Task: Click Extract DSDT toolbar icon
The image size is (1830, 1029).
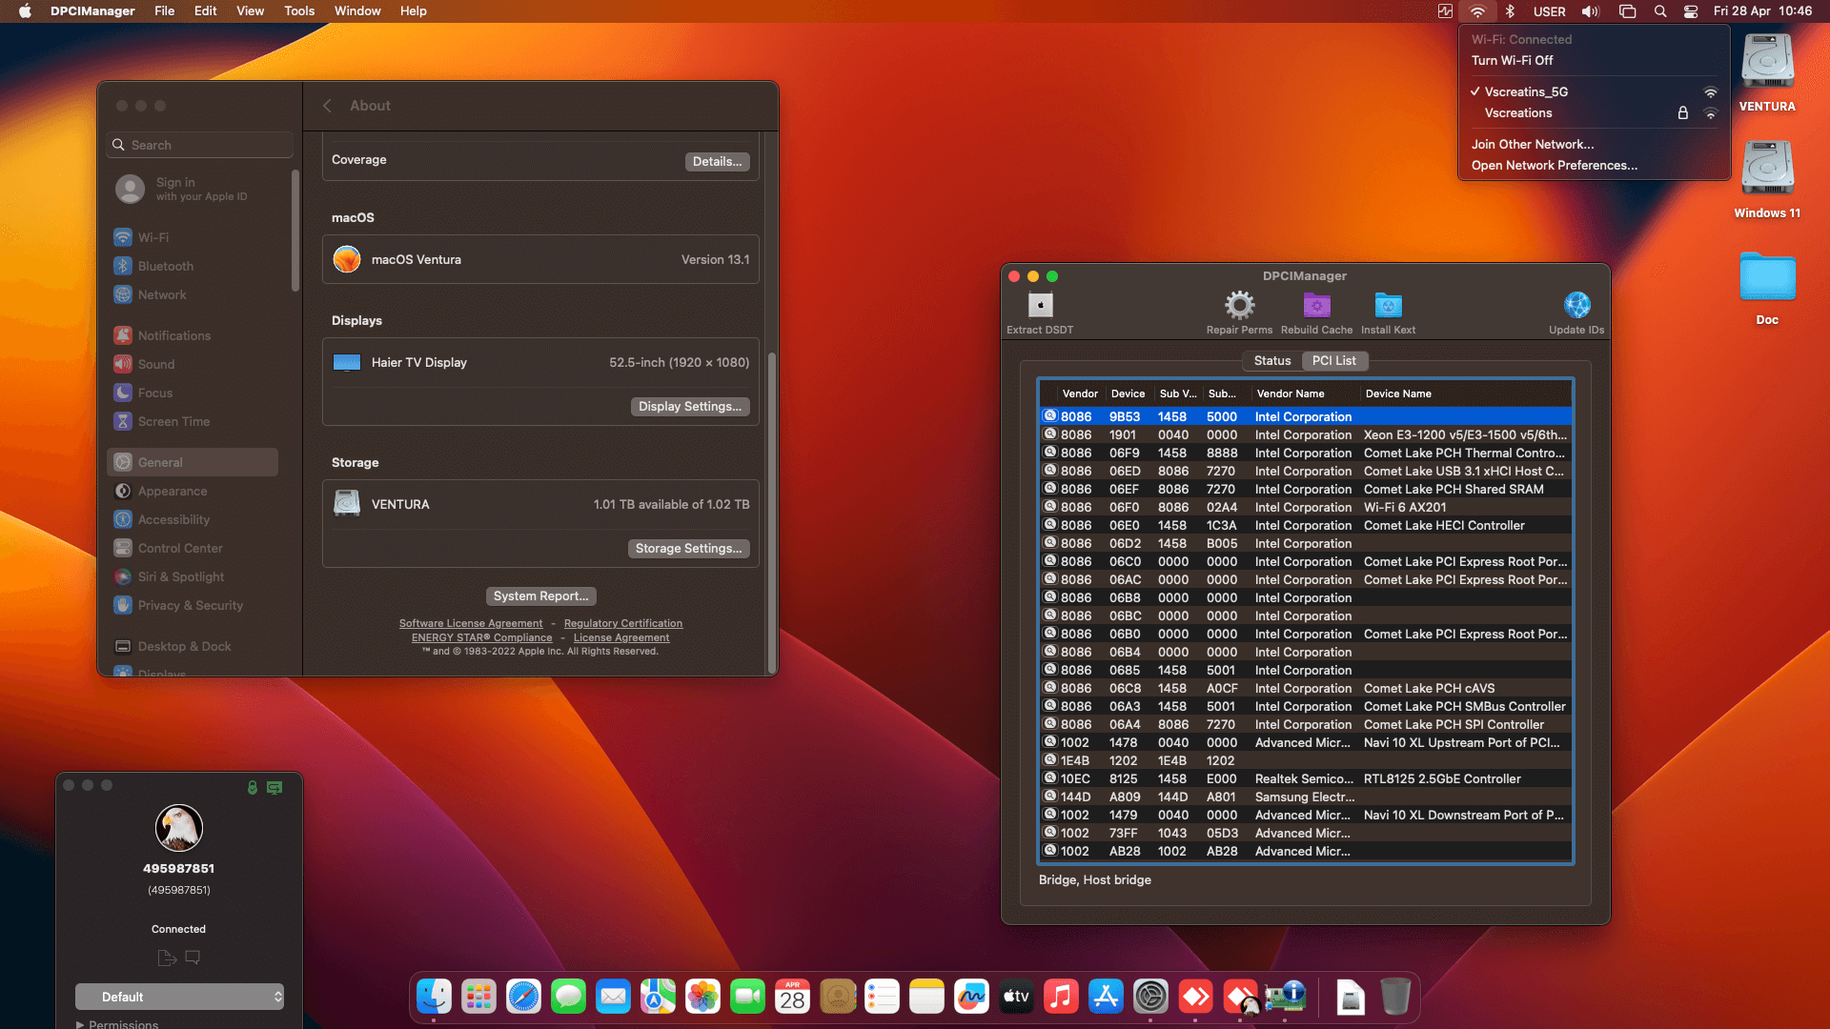Action: pyautogui.click(x=1040, y=306)
